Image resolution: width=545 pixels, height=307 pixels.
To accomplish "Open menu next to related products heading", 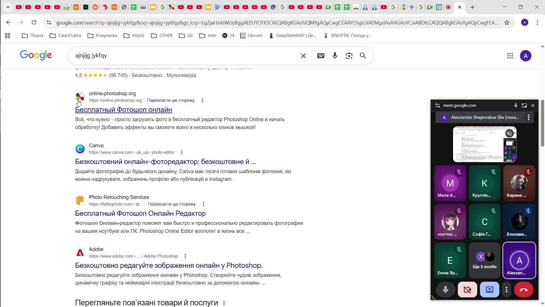I will pos(224,303).
